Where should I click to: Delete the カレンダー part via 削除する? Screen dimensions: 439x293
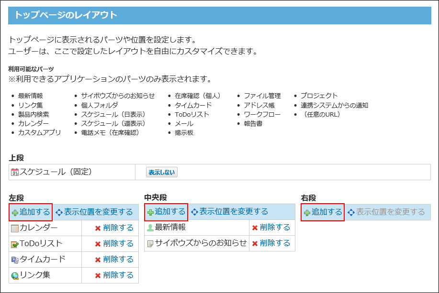pos(118,228)
